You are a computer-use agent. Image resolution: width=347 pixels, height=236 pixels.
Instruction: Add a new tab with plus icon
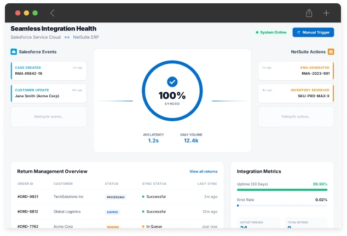[x=326, y=13]
